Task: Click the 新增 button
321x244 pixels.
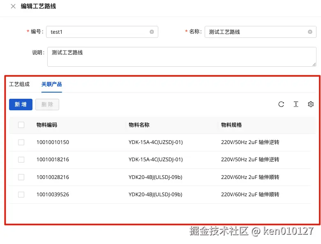Action: (21, 105)
